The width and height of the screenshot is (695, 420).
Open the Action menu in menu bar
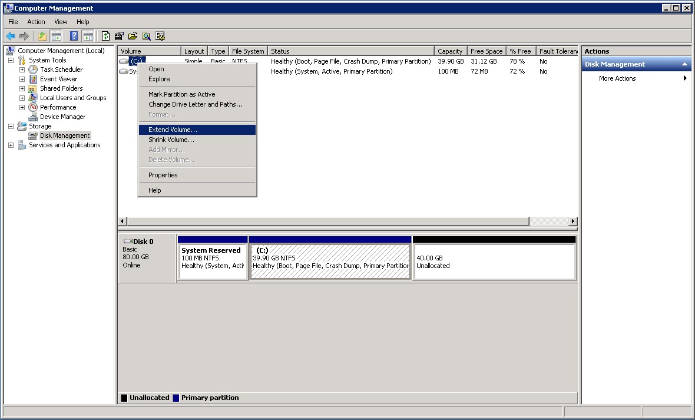(x=36, y=22)
